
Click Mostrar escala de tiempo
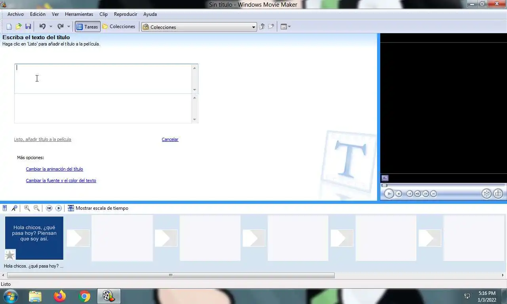(98, 208)
